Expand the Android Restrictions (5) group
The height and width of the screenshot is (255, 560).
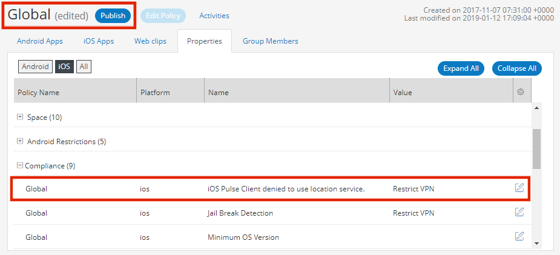click(21, 141)
